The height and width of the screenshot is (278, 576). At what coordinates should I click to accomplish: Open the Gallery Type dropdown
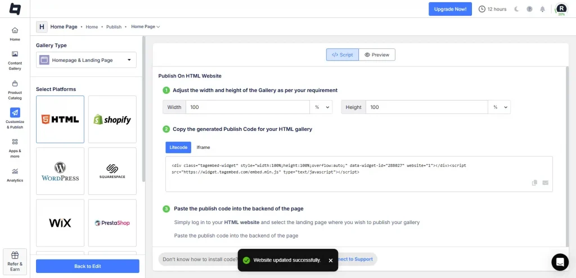[86, 60]
